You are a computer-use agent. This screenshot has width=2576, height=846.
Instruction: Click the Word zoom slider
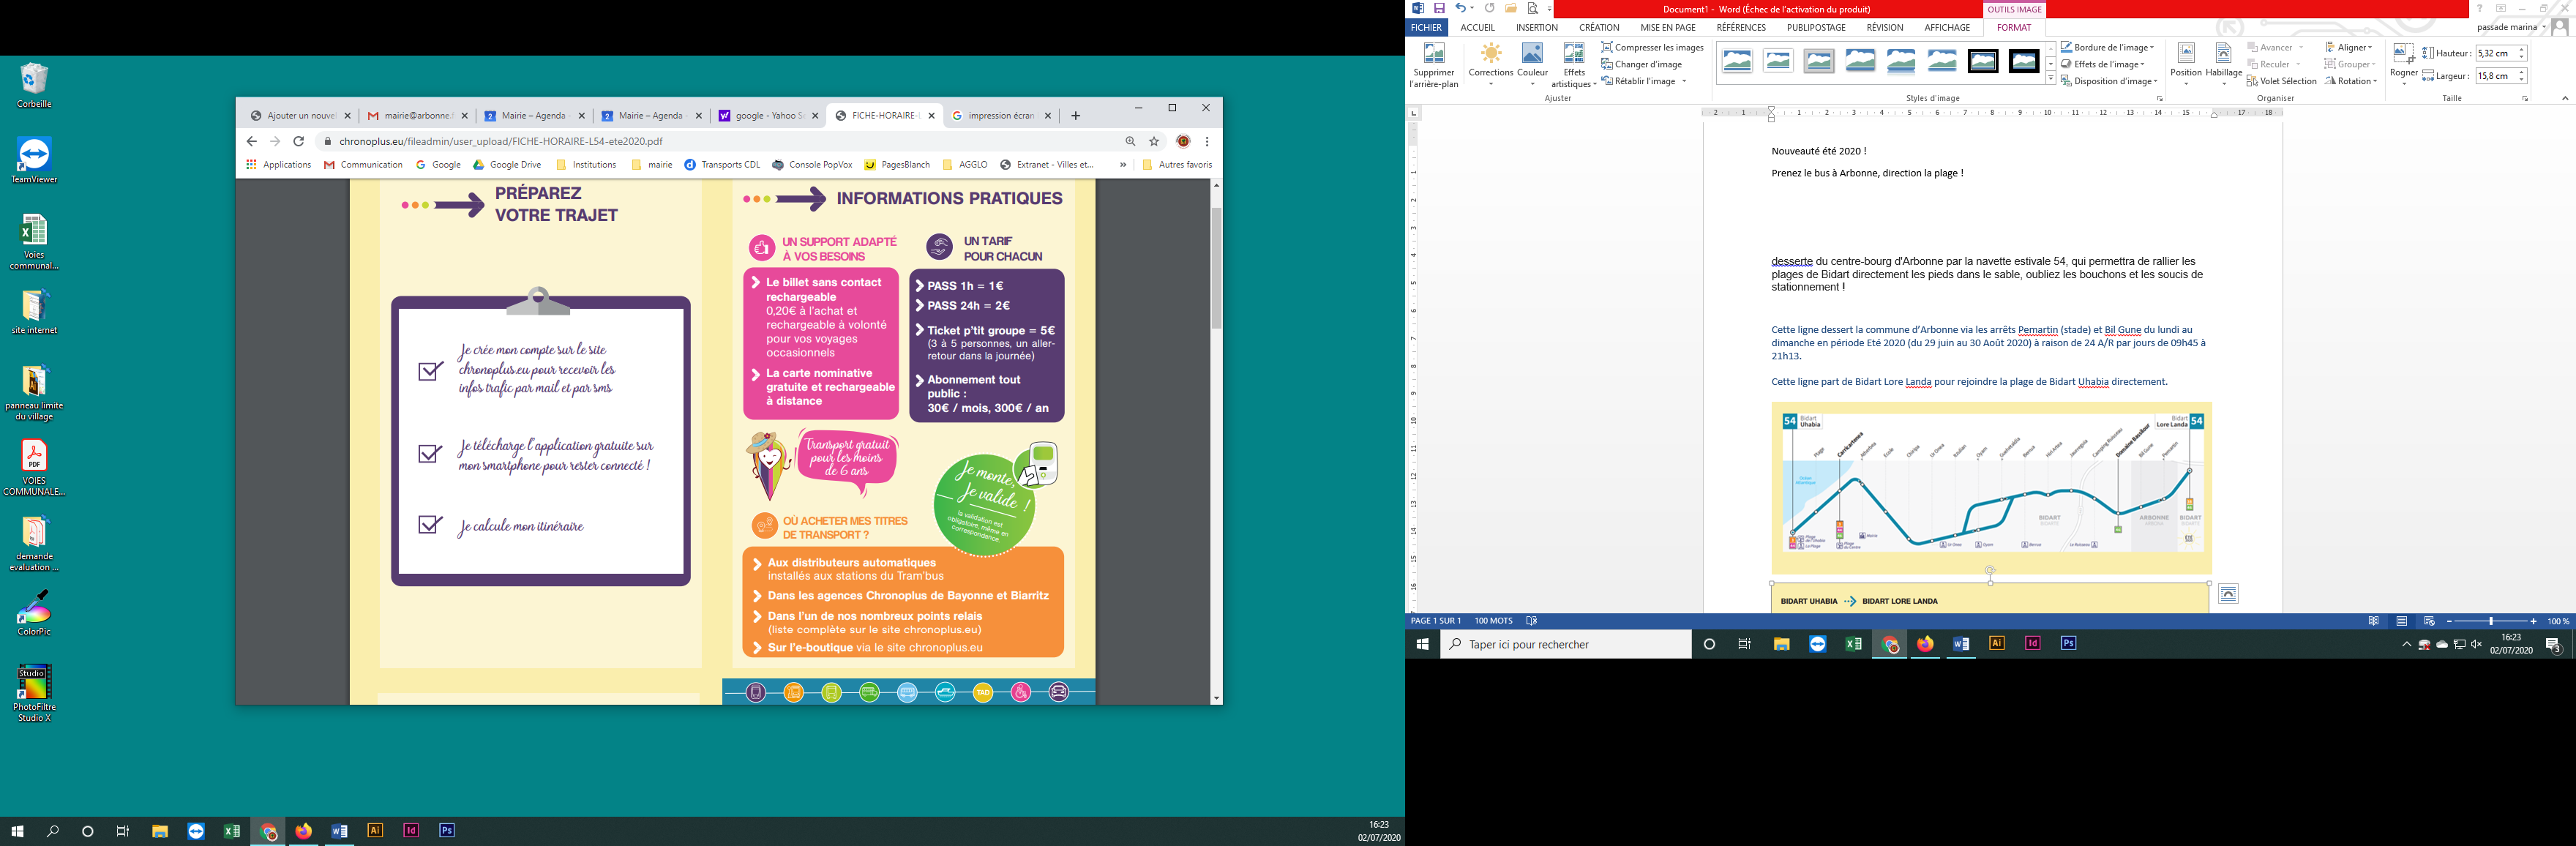pos(2491,621)
